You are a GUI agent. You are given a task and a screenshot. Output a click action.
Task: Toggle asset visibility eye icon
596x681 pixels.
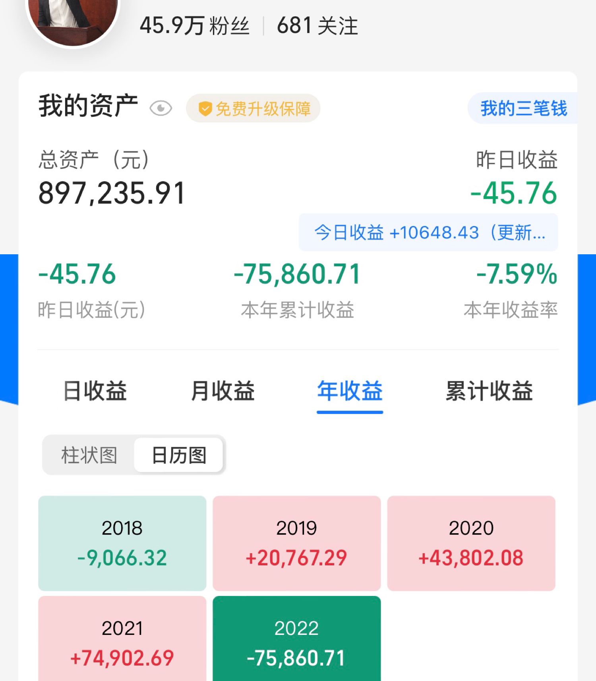click(161, 108)
